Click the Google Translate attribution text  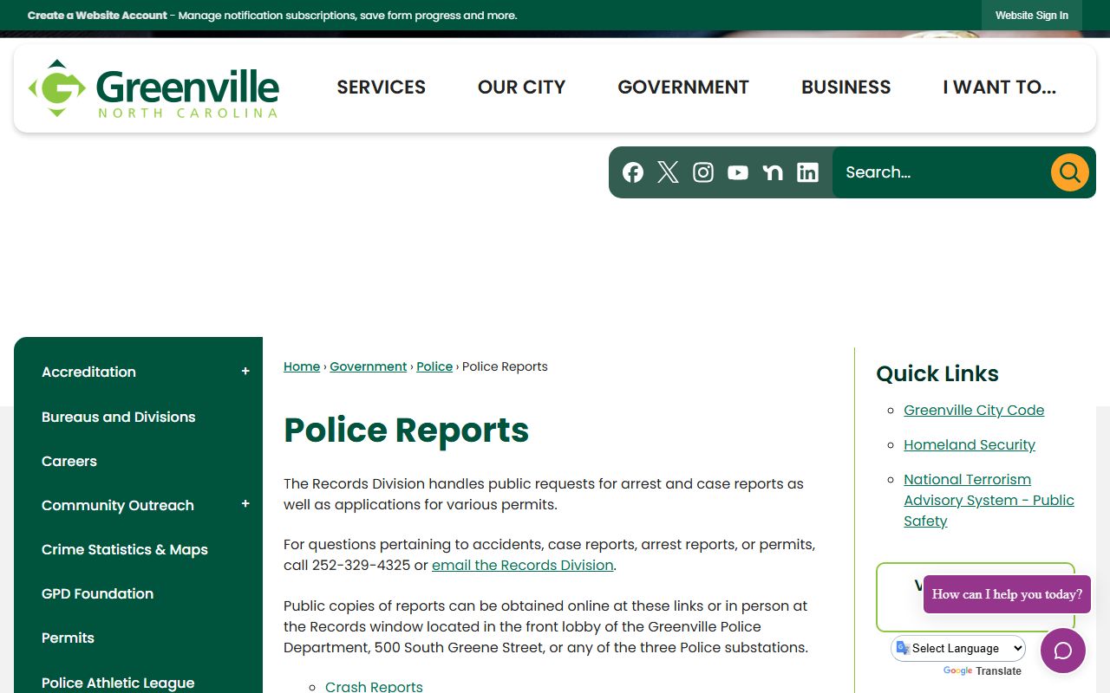[x=983, y=670]
